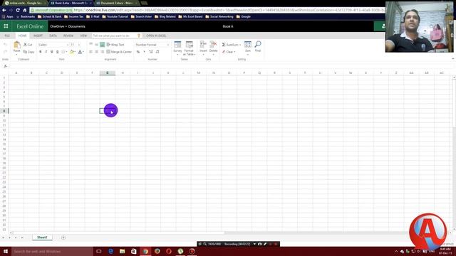Click the AutoSum sigma icon
This screenshot has height=256, width=456.
[x=224, y=44]
